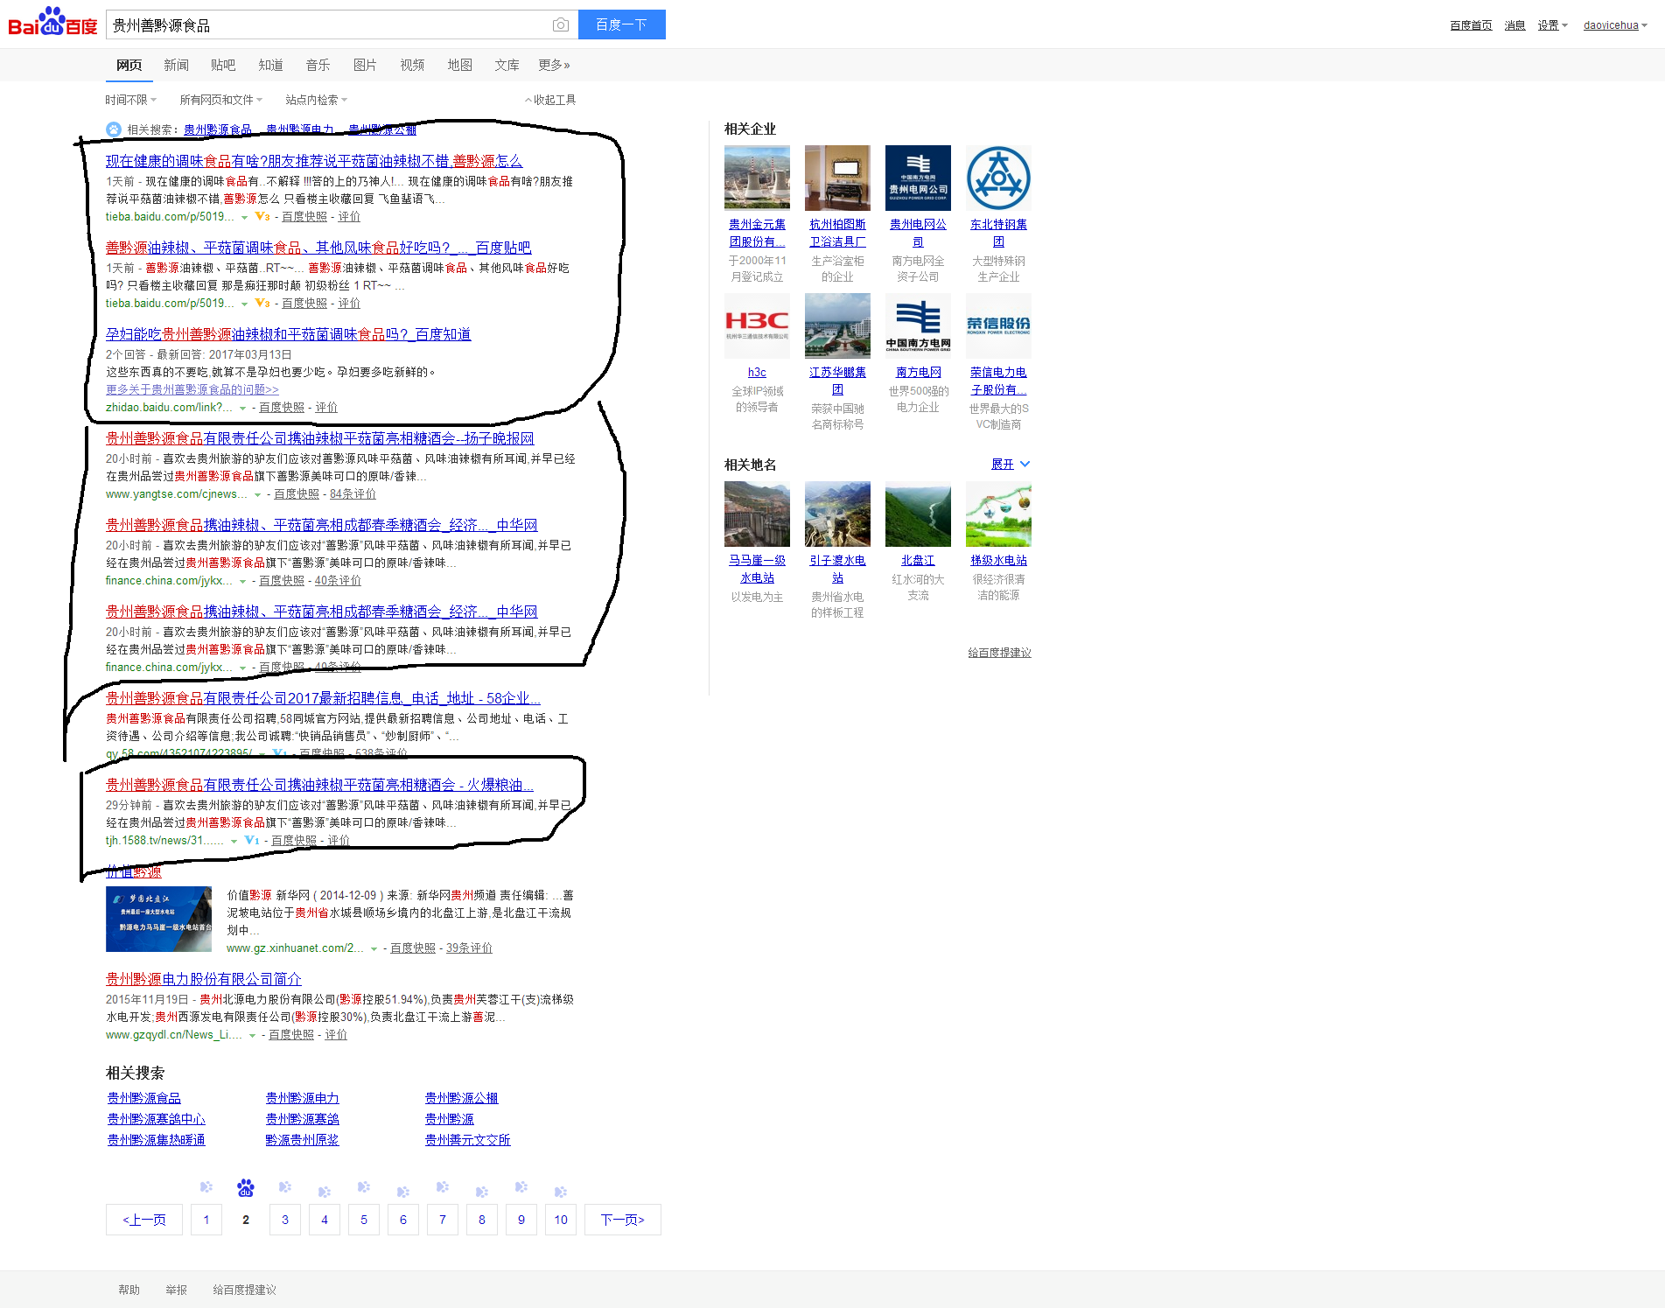This screenshot has width=1665, height=1308.
Task: Expand 相关地名 section with 展开
Action: 1011,464
